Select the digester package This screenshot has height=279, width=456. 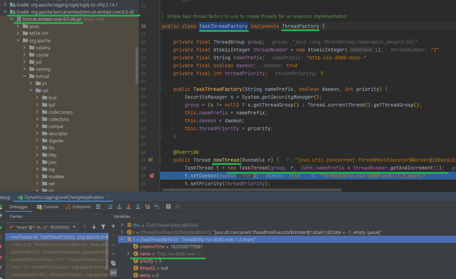click(56, 141)
